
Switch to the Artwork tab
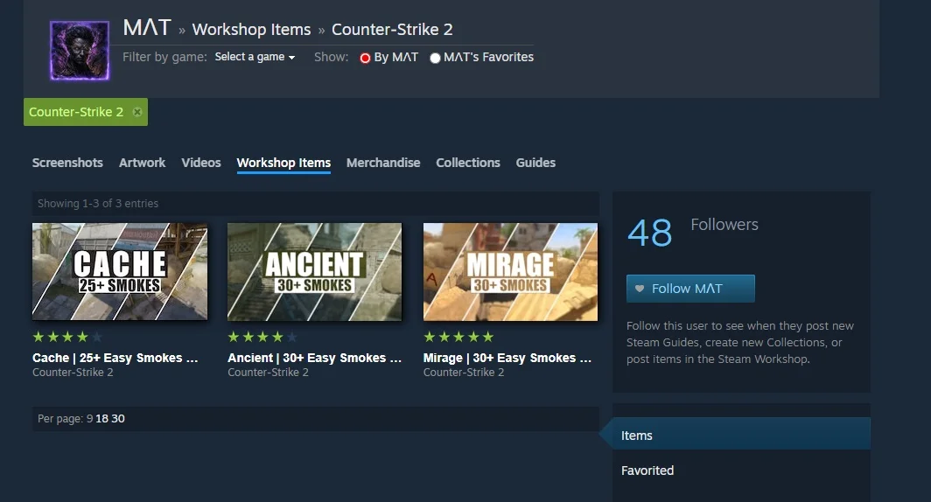pos(142,163)
